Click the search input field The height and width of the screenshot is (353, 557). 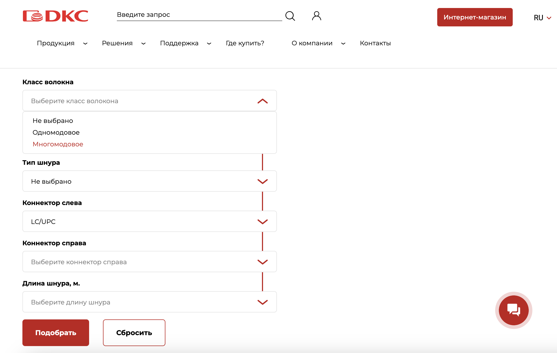pos(199,15)
